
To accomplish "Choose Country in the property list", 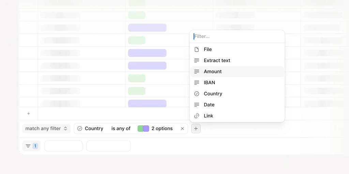I will (237, 94).
